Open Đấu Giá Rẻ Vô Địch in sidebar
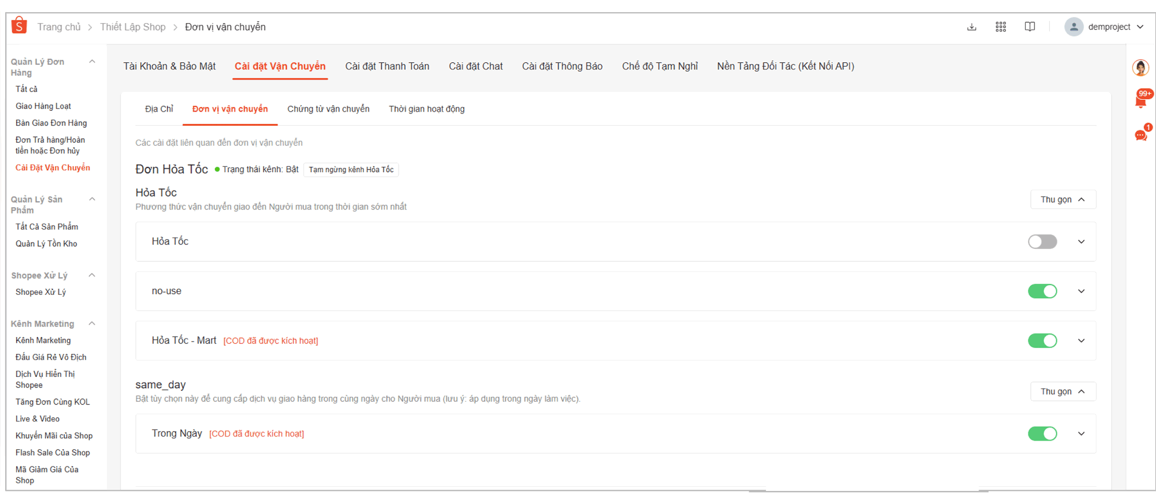 (x=51, y=357)
